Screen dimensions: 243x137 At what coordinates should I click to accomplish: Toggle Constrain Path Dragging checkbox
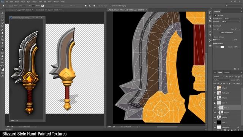click(x=110, y=6)
